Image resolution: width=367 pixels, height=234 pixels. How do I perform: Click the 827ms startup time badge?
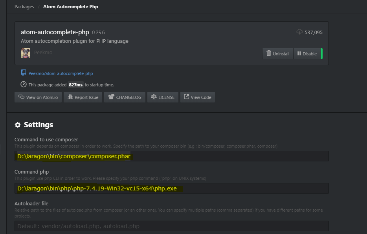75,85
